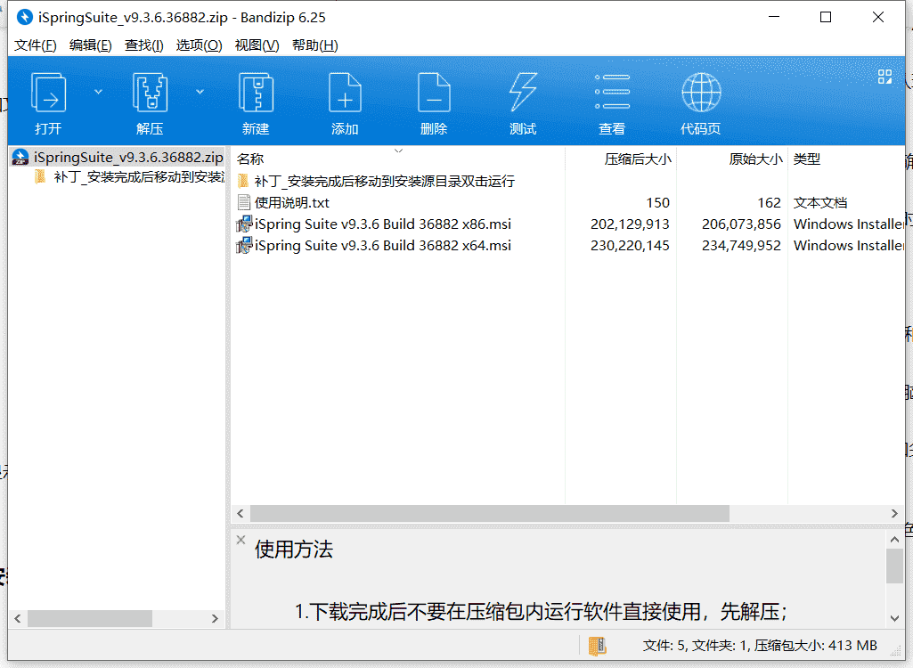Click the comment pane scroll down arrow

tap(894, 618)
